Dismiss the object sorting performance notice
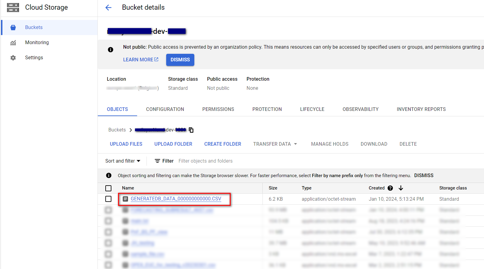The image size is (484, 269). tap(424, 176)
